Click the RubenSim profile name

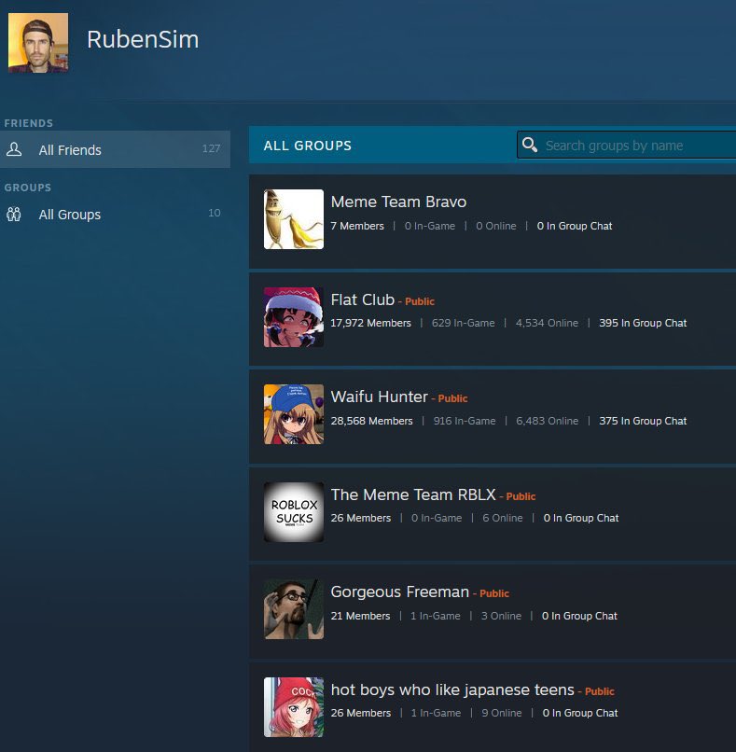click(143, 39)
